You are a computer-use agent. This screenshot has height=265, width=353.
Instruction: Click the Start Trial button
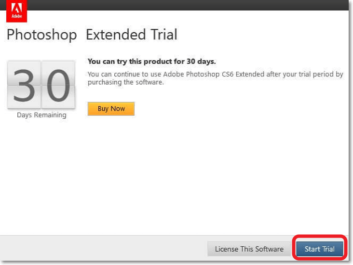point(319,249)
